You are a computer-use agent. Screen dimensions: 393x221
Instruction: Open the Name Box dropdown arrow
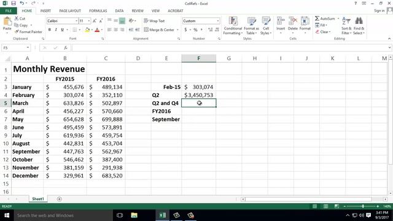(28, 48)
